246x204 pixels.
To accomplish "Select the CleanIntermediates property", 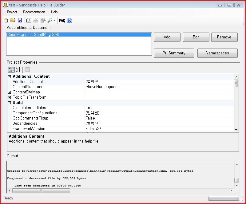I will [29, 108].
